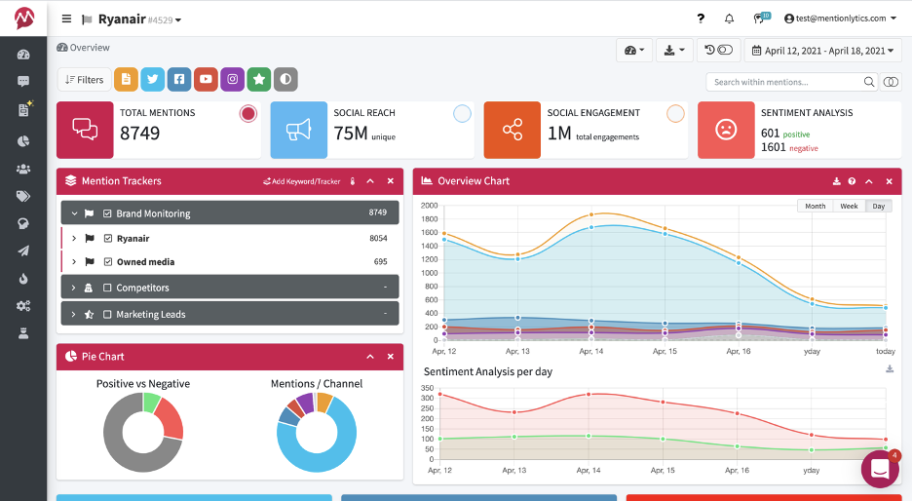912x501 pixels.
Task: Switch Overview Chart to Day view
Action: 879,206
